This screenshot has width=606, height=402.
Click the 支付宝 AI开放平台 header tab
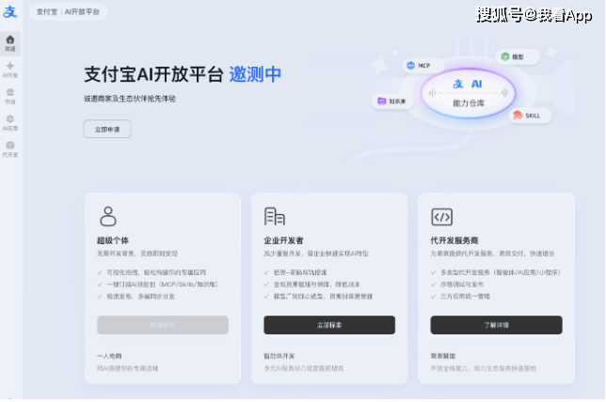tap(68, 12)
